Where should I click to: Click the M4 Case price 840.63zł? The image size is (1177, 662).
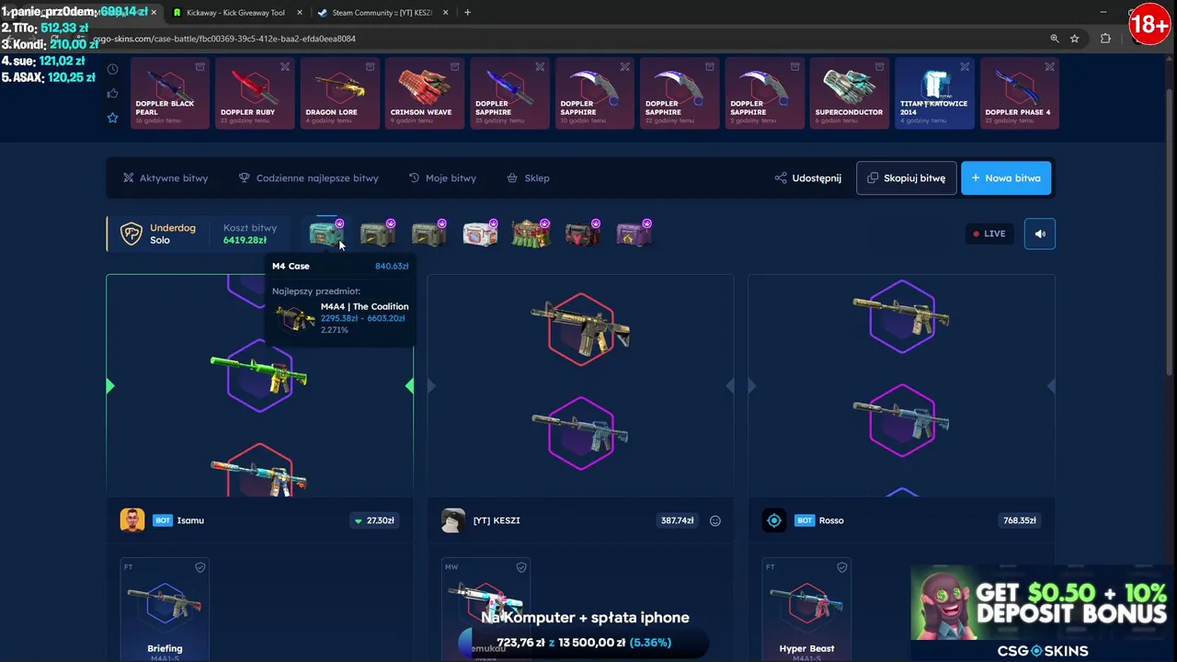[392, 266]
